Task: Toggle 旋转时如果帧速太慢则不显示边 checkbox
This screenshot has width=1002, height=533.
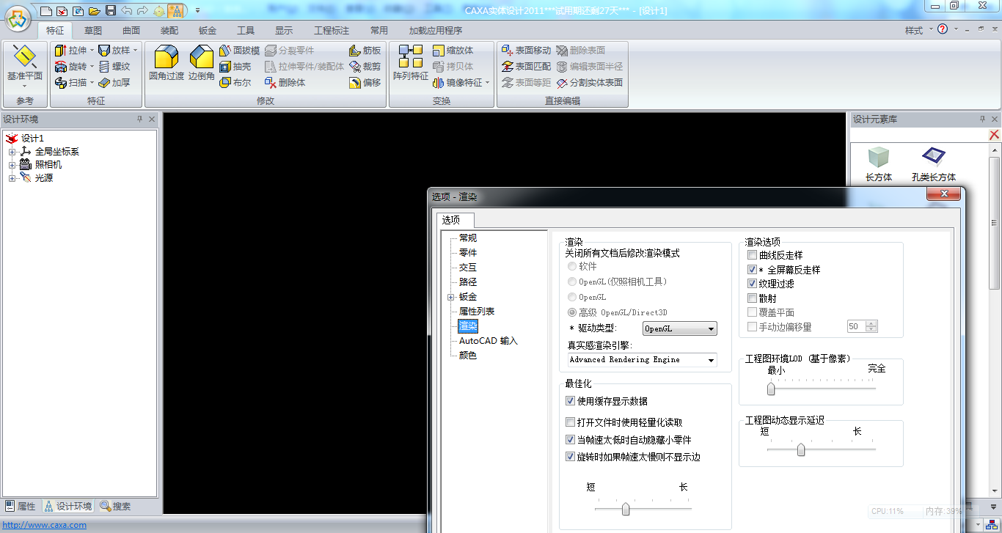Action: [x=570, y=457]
